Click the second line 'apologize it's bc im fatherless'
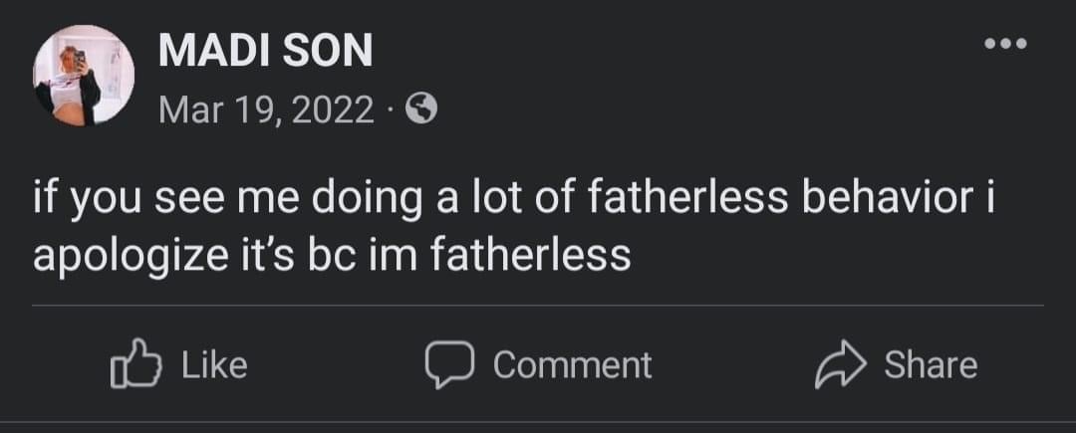The height and width of the screenshot is (433, 1076). 332,257
